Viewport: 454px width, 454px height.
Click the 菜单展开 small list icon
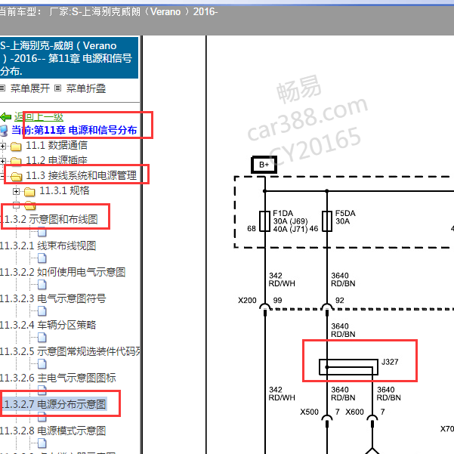click(x=2, y=88)
